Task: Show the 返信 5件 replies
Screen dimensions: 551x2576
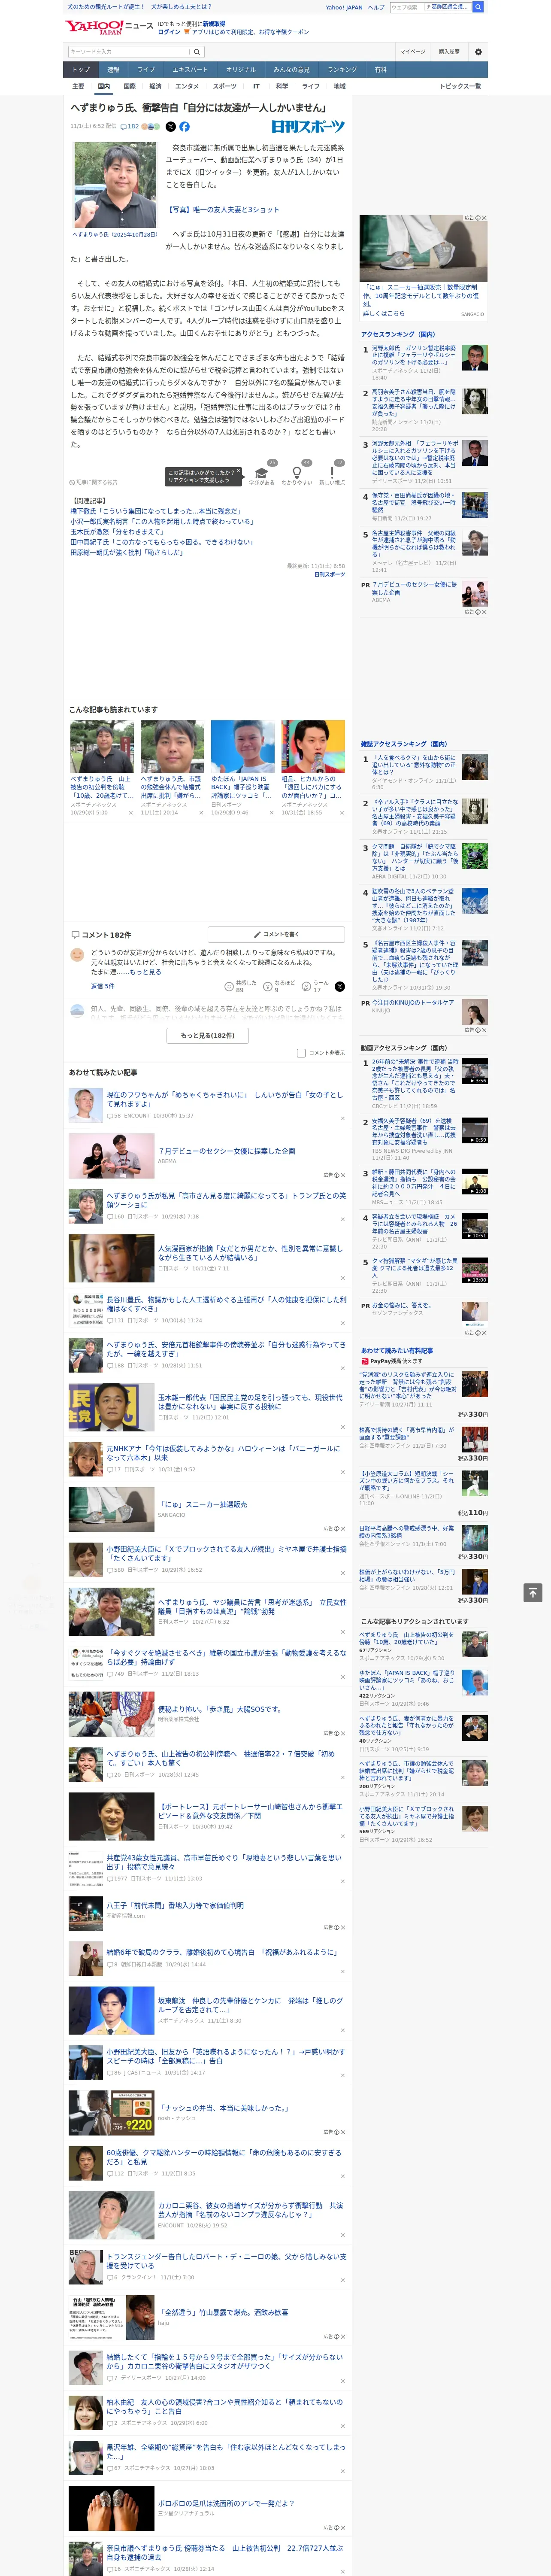Action: click(102, 986)
